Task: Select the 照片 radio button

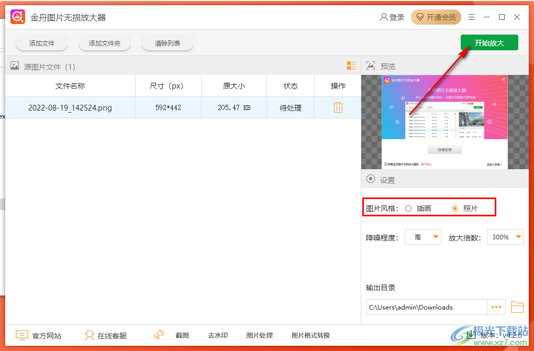Action: 455,209
